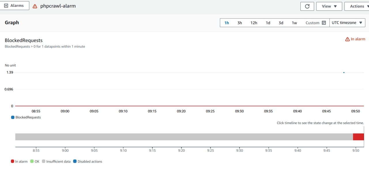
Task: Expand the UTC timezone dropdown
Action: pyautogui.click(x=347, y=23)
